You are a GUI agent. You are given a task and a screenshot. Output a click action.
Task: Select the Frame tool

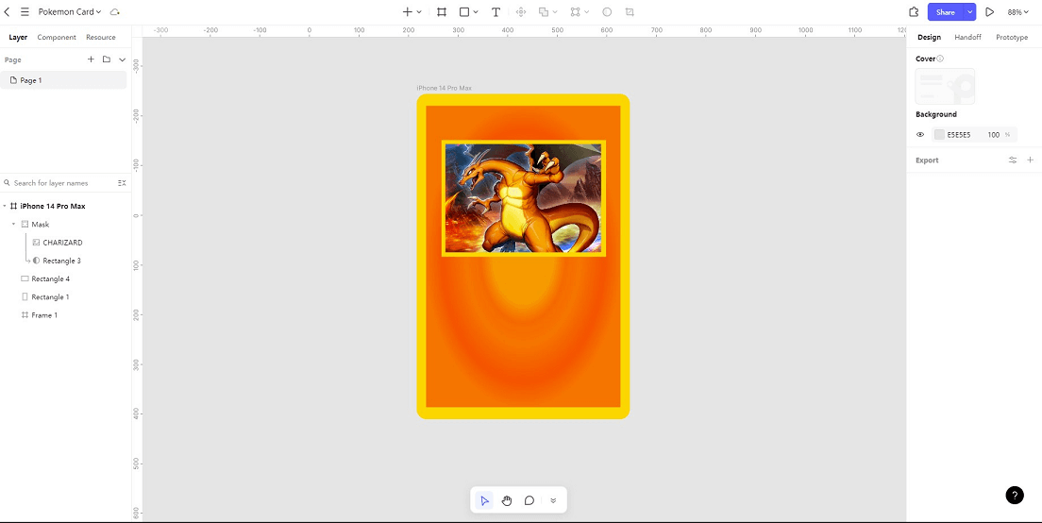(x=442, y=12)
